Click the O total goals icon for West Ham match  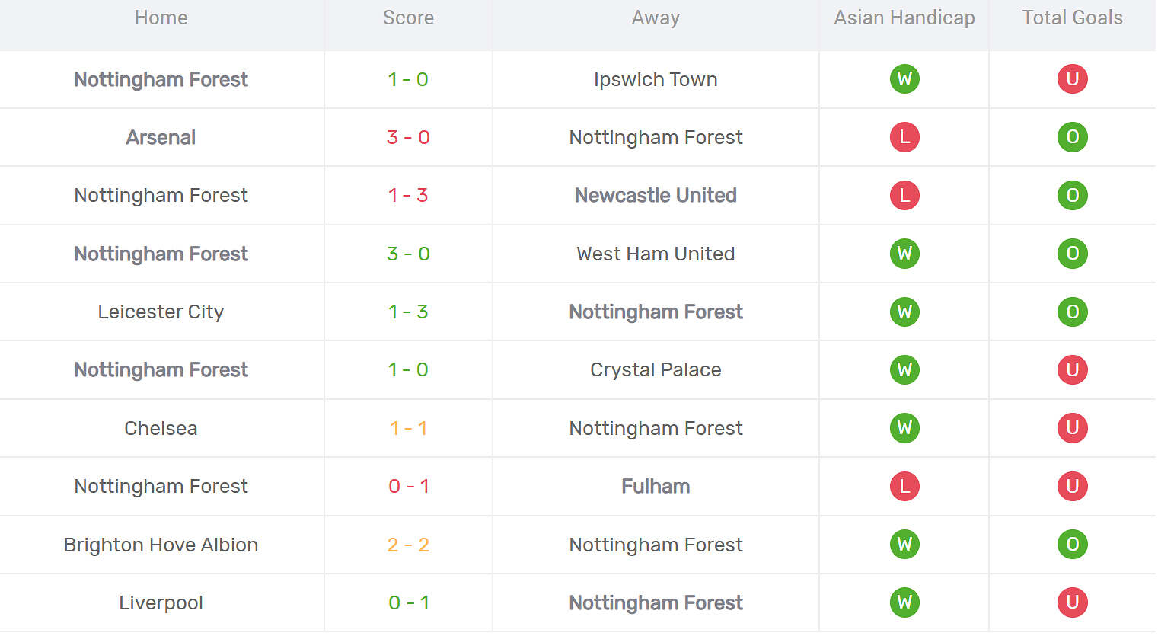pos(1072,254)
